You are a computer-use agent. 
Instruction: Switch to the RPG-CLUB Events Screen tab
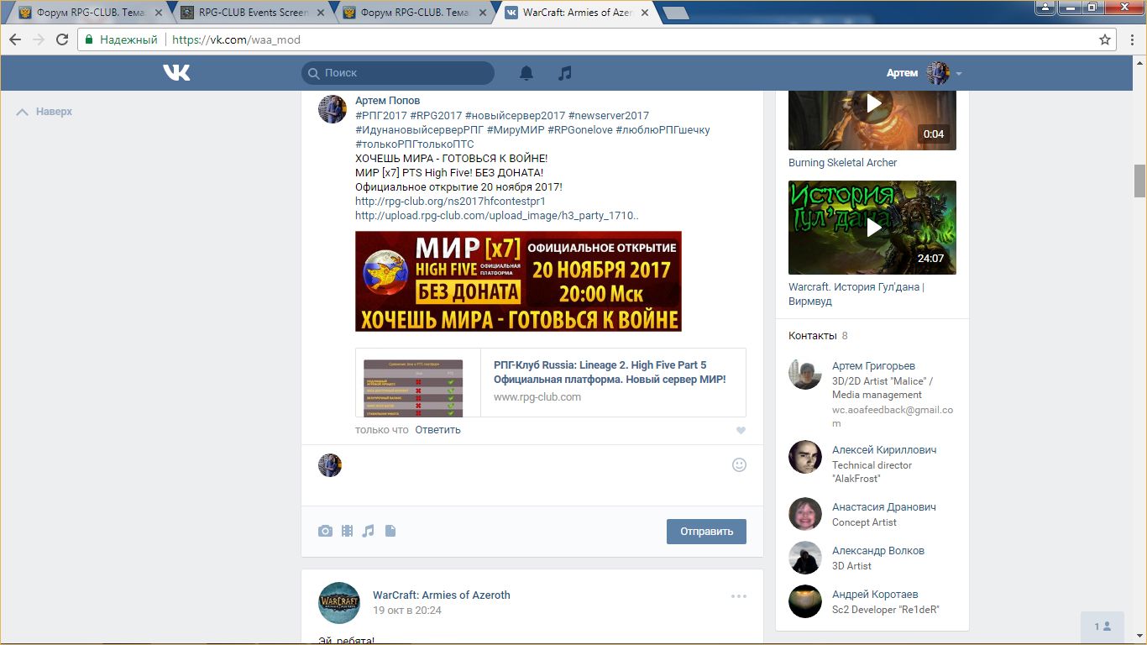click(250, 13)
